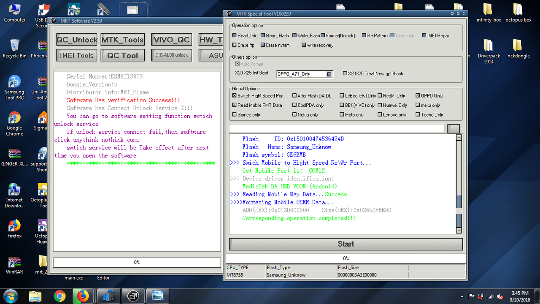Screen dimensions: 540x304
Task: Open the picture viewer taskbar button
Action: coord(158,296)
